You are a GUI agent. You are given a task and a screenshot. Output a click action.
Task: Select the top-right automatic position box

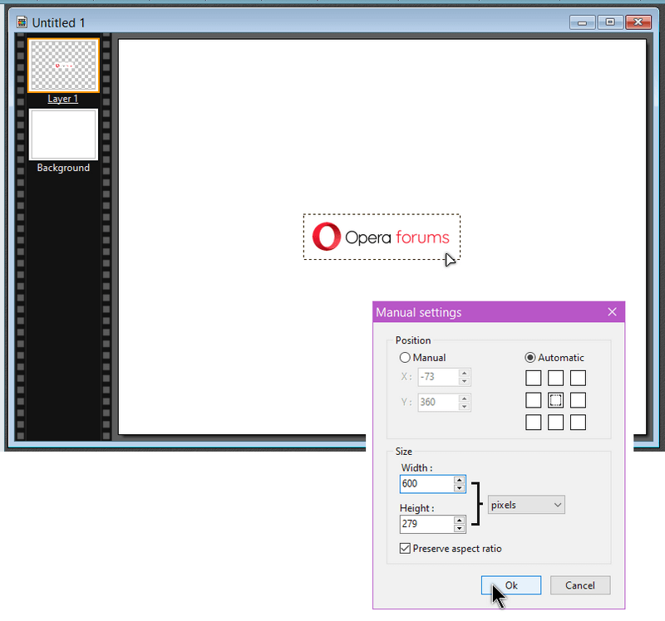tap(578, 378)
